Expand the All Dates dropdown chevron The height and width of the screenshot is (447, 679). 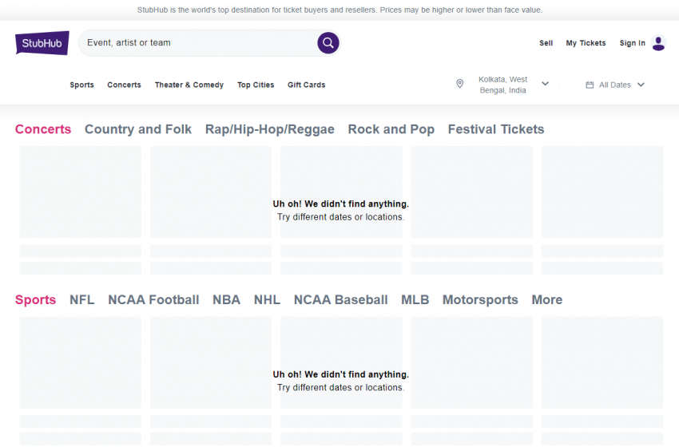coord(641,85)
